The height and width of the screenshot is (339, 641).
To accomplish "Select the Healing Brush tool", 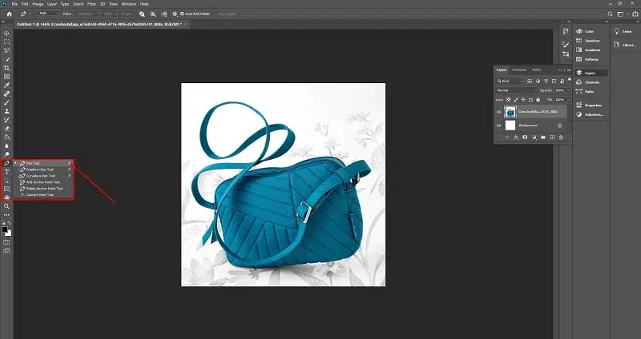I will click(x=6, y=94).
